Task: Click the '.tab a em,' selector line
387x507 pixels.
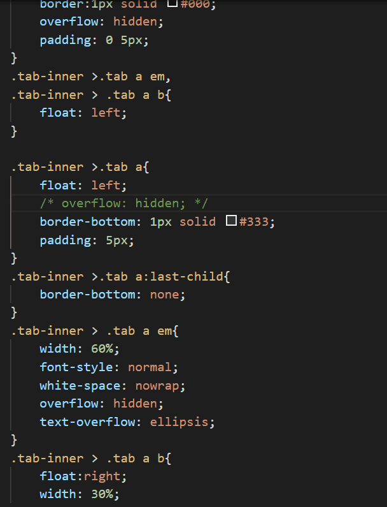Action: pos(90,77)
